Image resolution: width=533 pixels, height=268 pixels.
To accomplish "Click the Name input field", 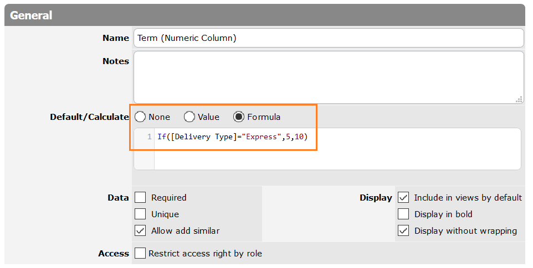I will pyautogui.click(x=329, y=38).
